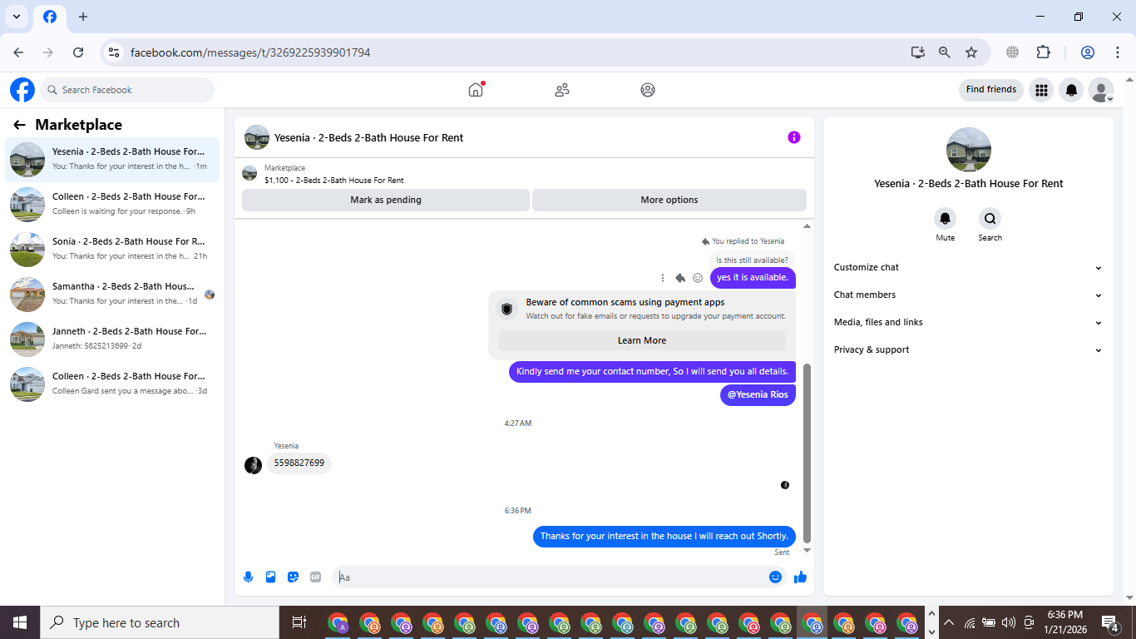Click chat scrollbar down arrow

807,550
